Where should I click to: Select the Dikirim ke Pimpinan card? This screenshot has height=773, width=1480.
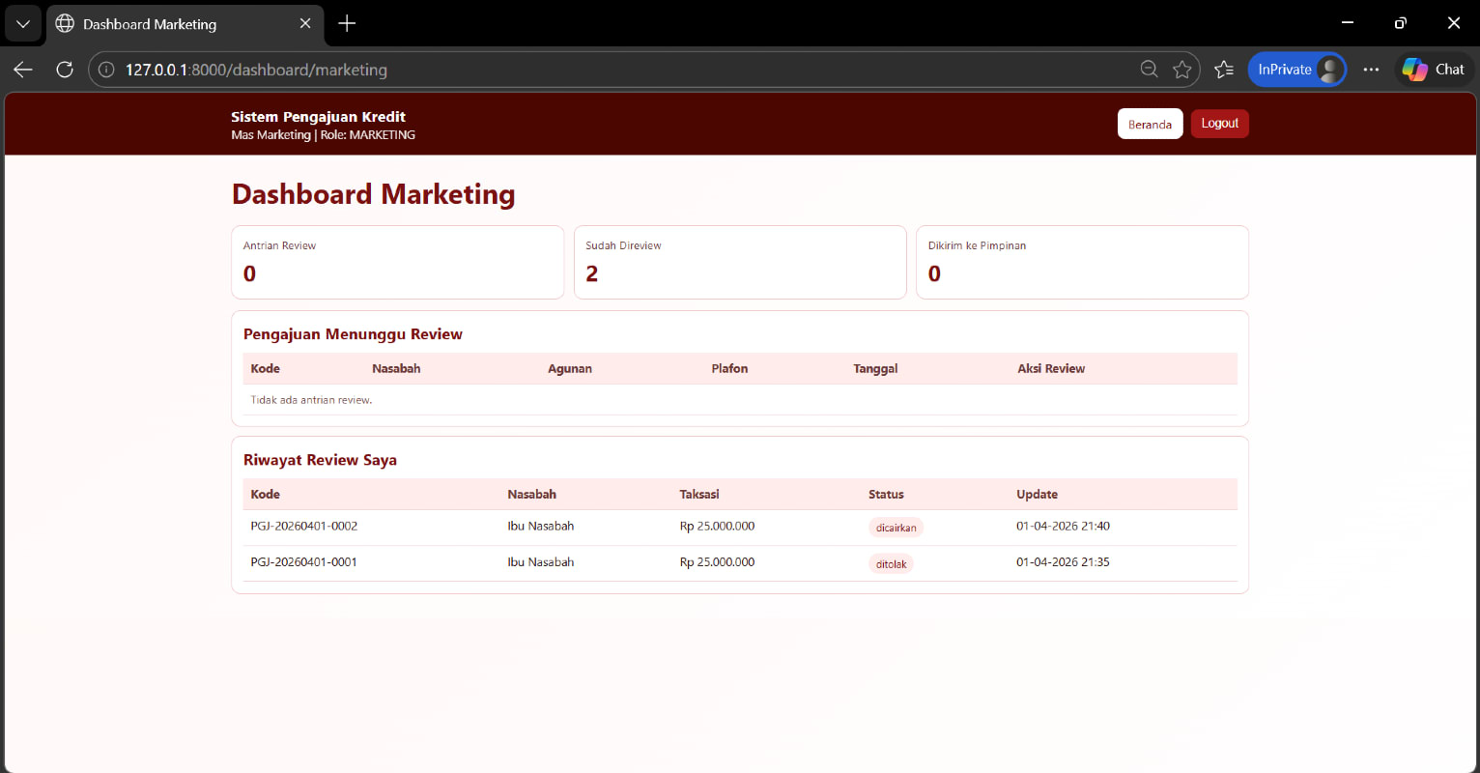pos(1082,262)
